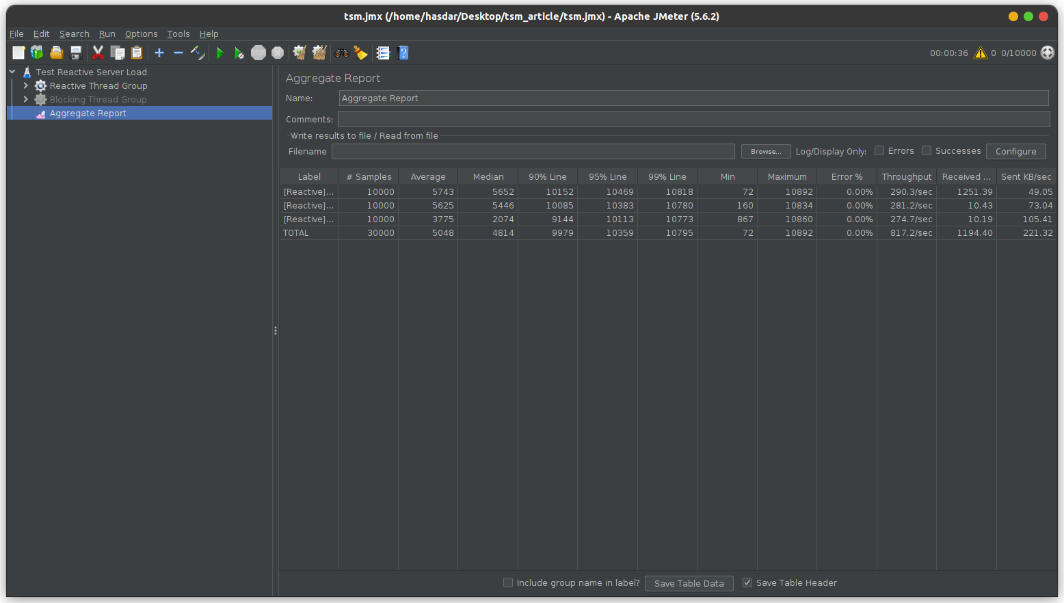Click the green Start test button
This screenshot has height=603, width=1064.
(220, 53)
